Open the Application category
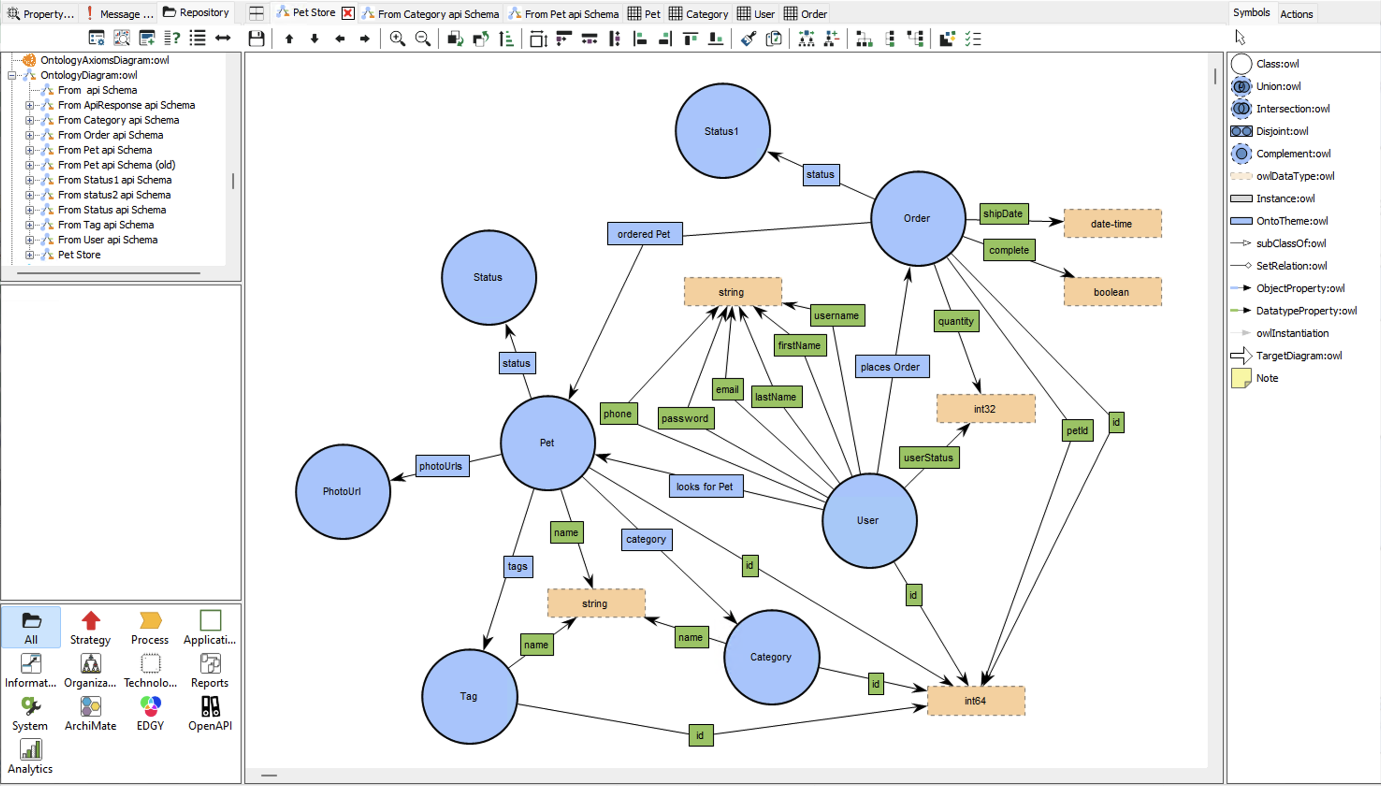Image resolution: width=1381 pixels, height=786 pixels. pos(210,627)
